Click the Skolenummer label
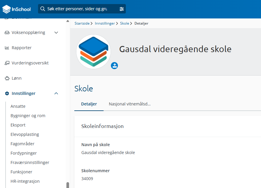 coord(95,171)
